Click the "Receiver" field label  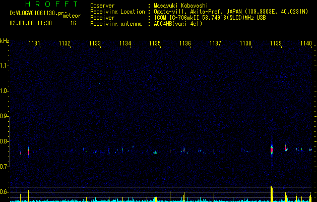click(x=102, y=18)
